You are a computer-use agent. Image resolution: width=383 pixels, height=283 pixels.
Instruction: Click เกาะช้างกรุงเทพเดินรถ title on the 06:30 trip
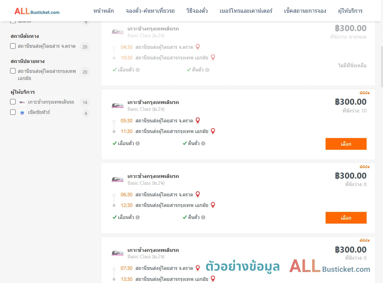click(x=153, y=176)
